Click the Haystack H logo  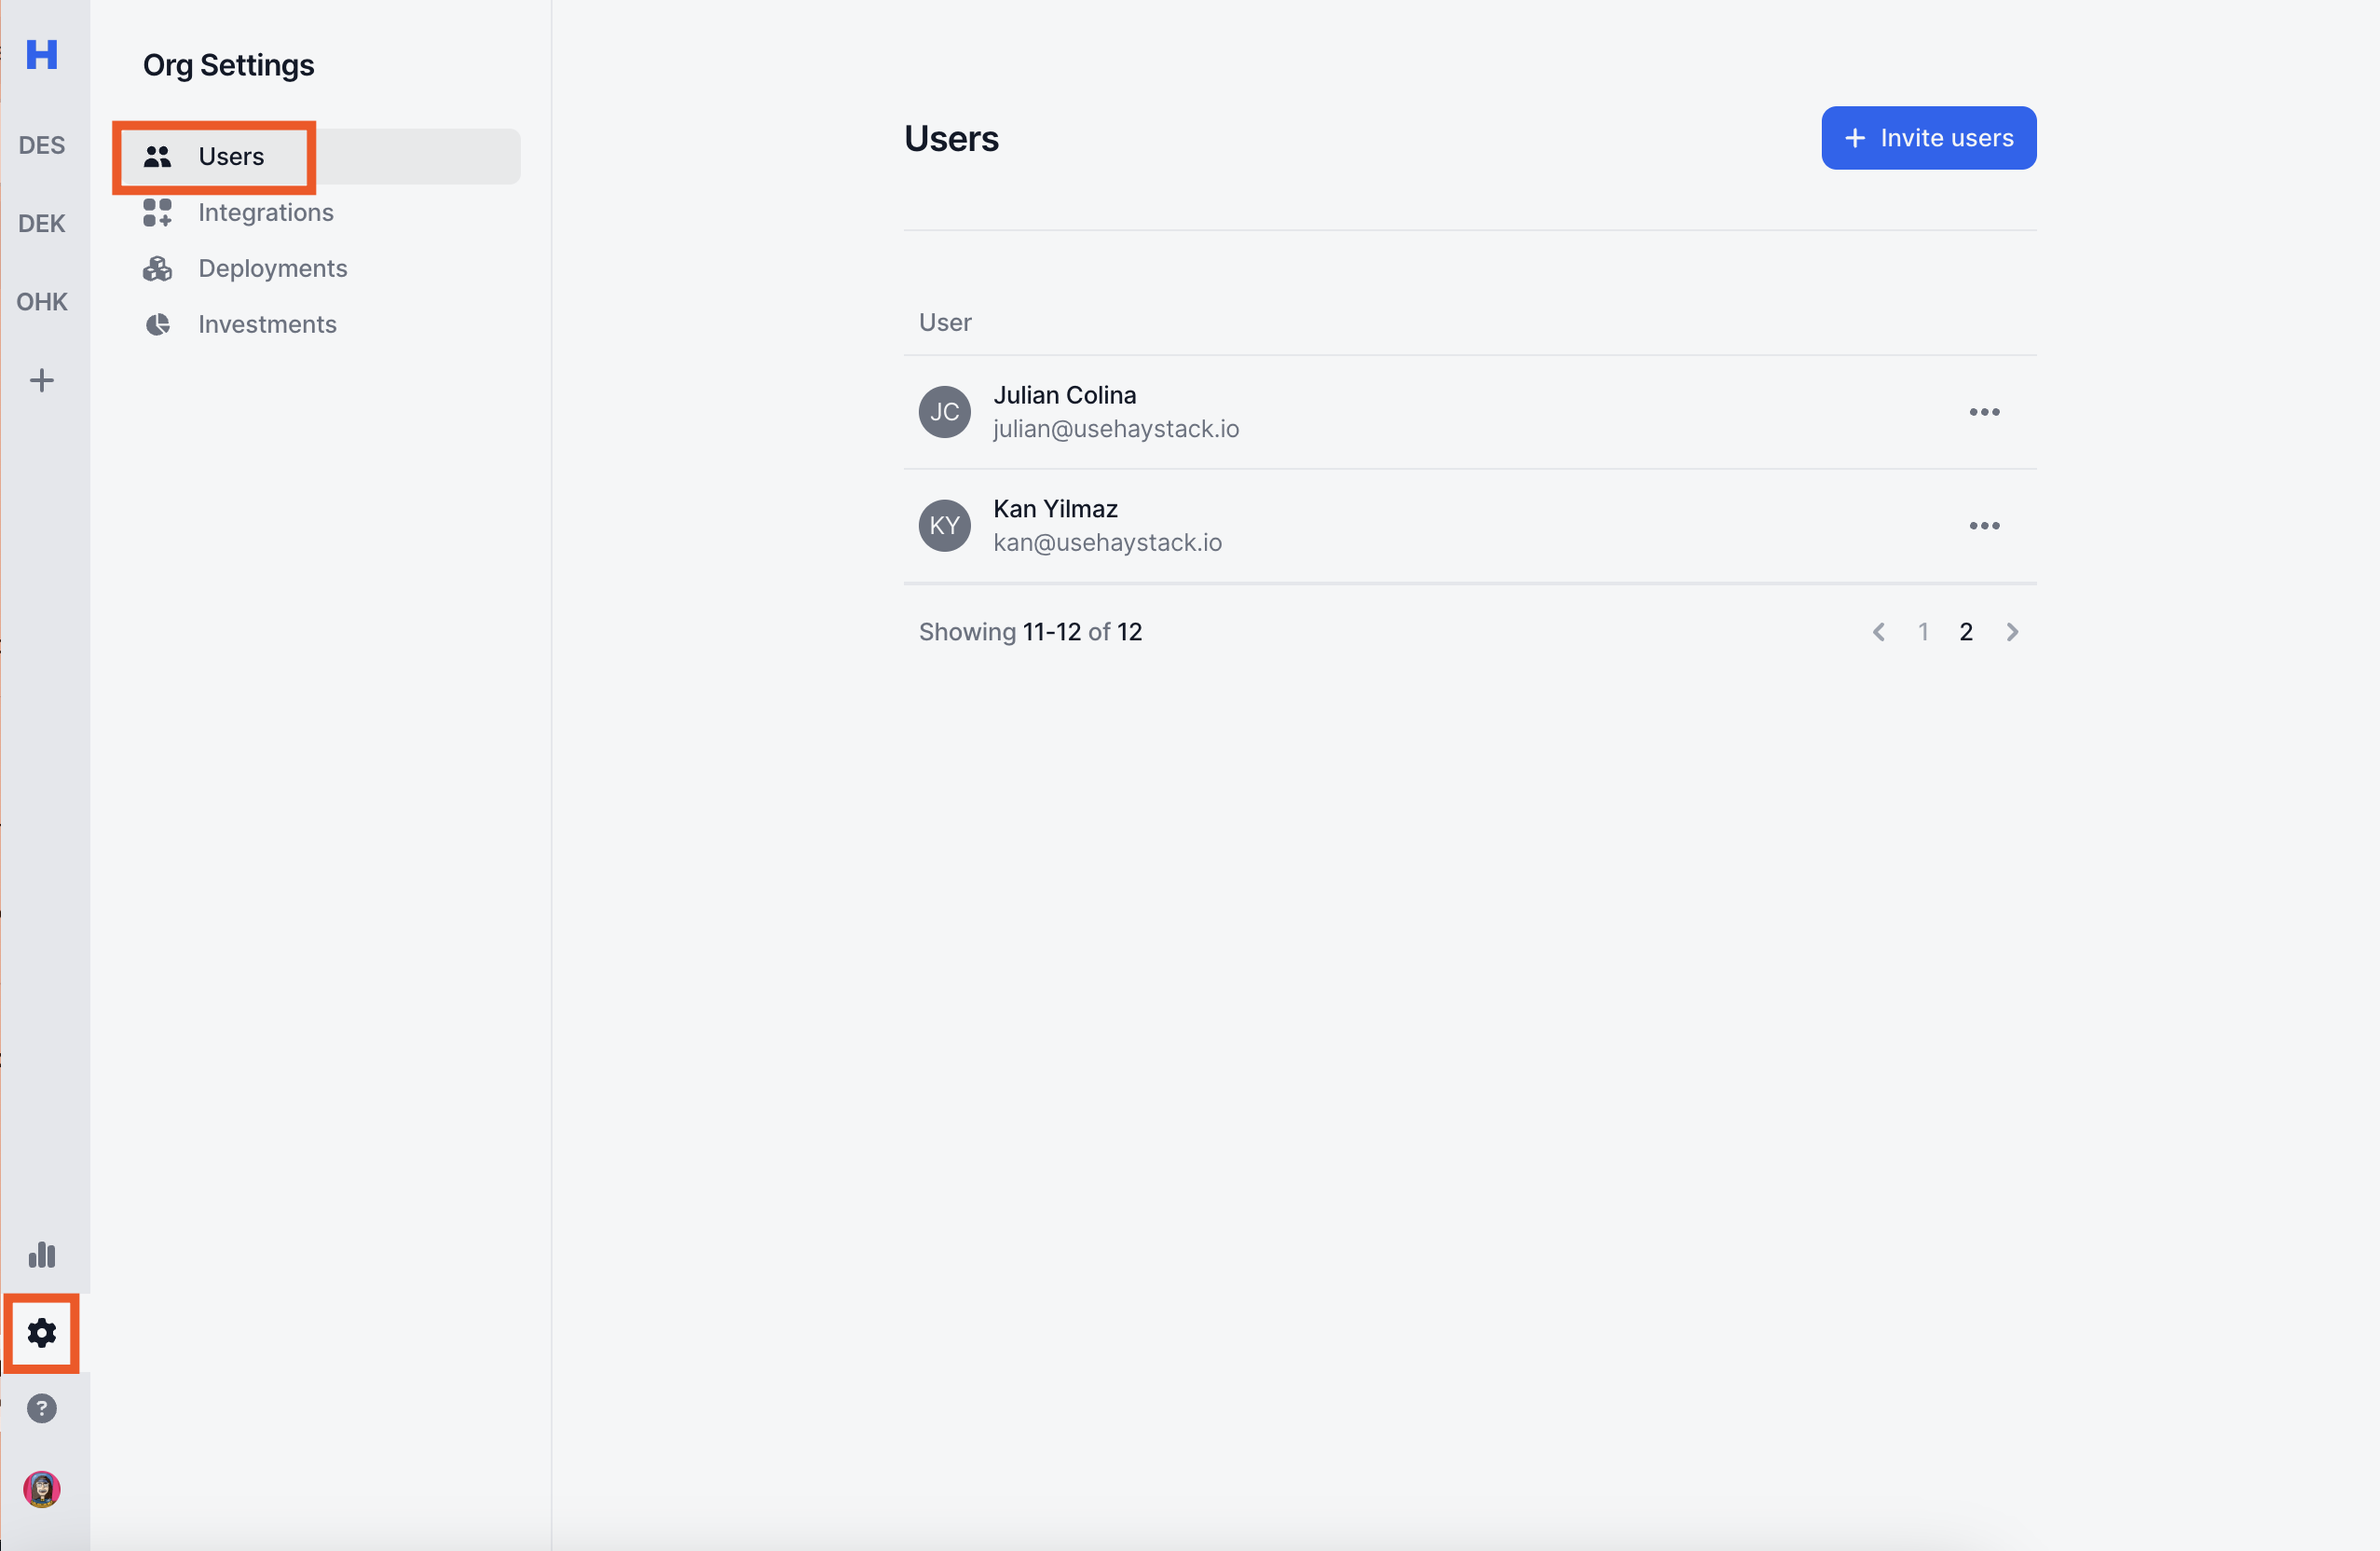41,54
